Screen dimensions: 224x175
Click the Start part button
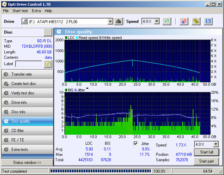pyautogui.click(x=207, y=161)
